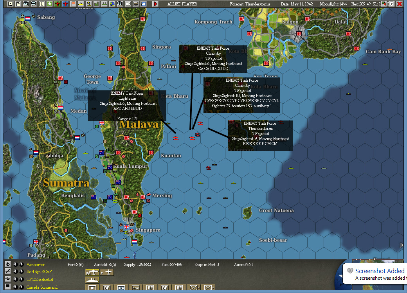This screenshot has height=293, width=407.
Task: Click the Singapore base British flag
Action: (126, 226)
